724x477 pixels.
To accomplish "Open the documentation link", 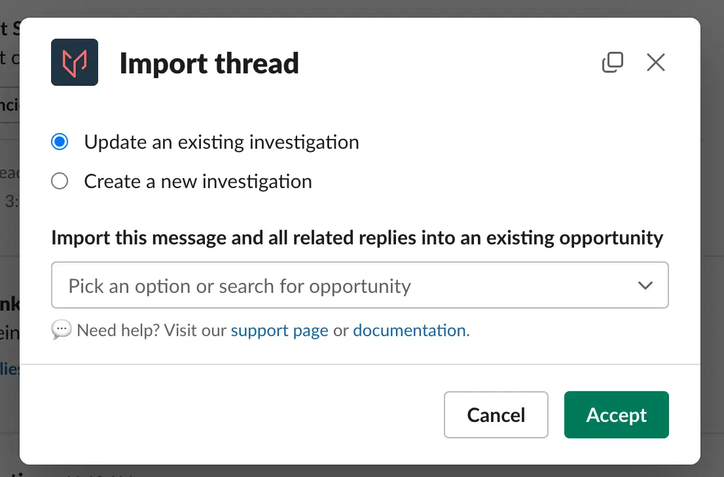I will click(409, 330).
